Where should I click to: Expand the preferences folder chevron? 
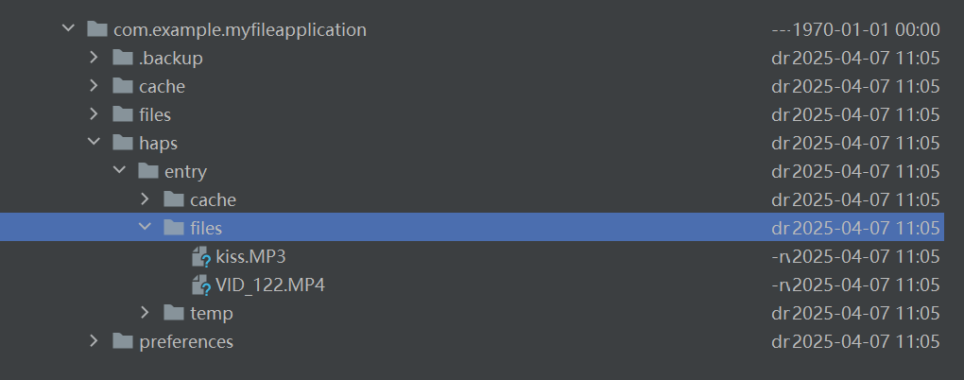(95, 340)
